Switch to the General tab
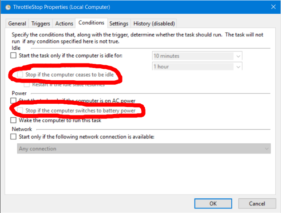 [17, 24]
